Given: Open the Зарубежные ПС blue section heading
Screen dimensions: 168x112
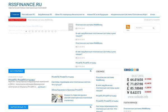Looking at the screenshot, I should [18, 107].
